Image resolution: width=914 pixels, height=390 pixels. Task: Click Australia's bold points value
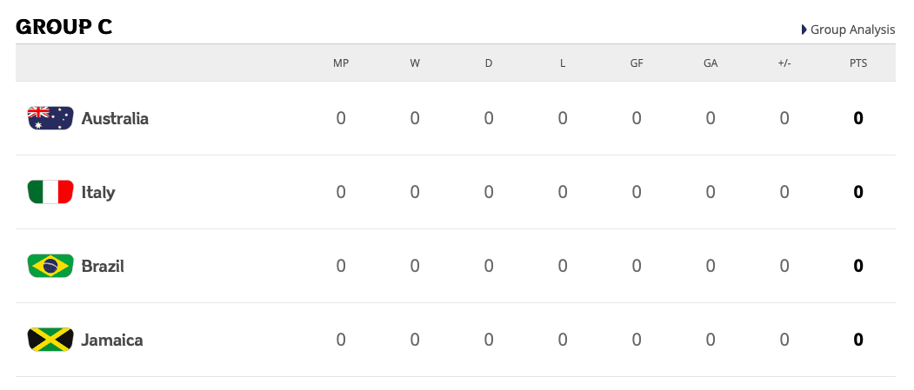tap(858, 118)
